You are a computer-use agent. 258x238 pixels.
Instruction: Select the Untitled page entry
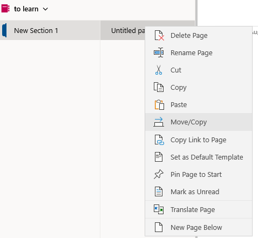pyautogui.click(x=123, y=30)
